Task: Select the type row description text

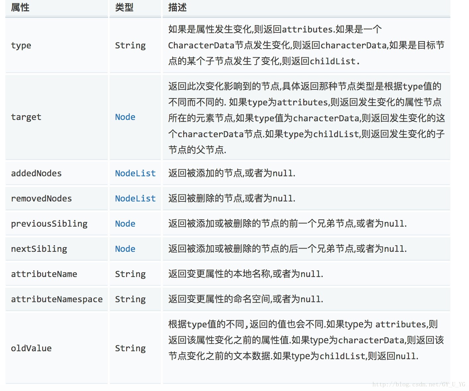Action: [x=306, y=45]
